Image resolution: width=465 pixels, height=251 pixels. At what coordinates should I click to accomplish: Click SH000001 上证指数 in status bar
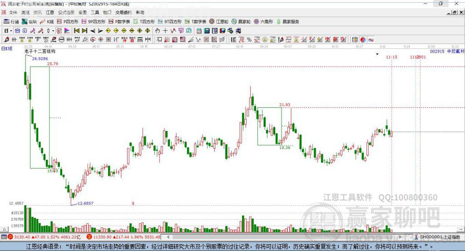coord(440,237)
